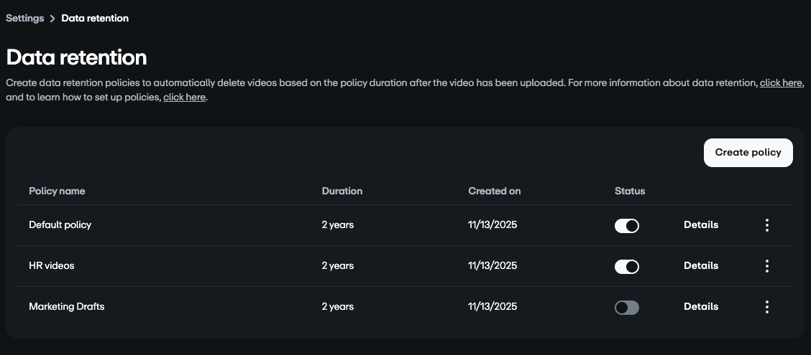View Details for the Default policy
The width and height of the screenshot is (811, 355).
[x=700, y=225]
